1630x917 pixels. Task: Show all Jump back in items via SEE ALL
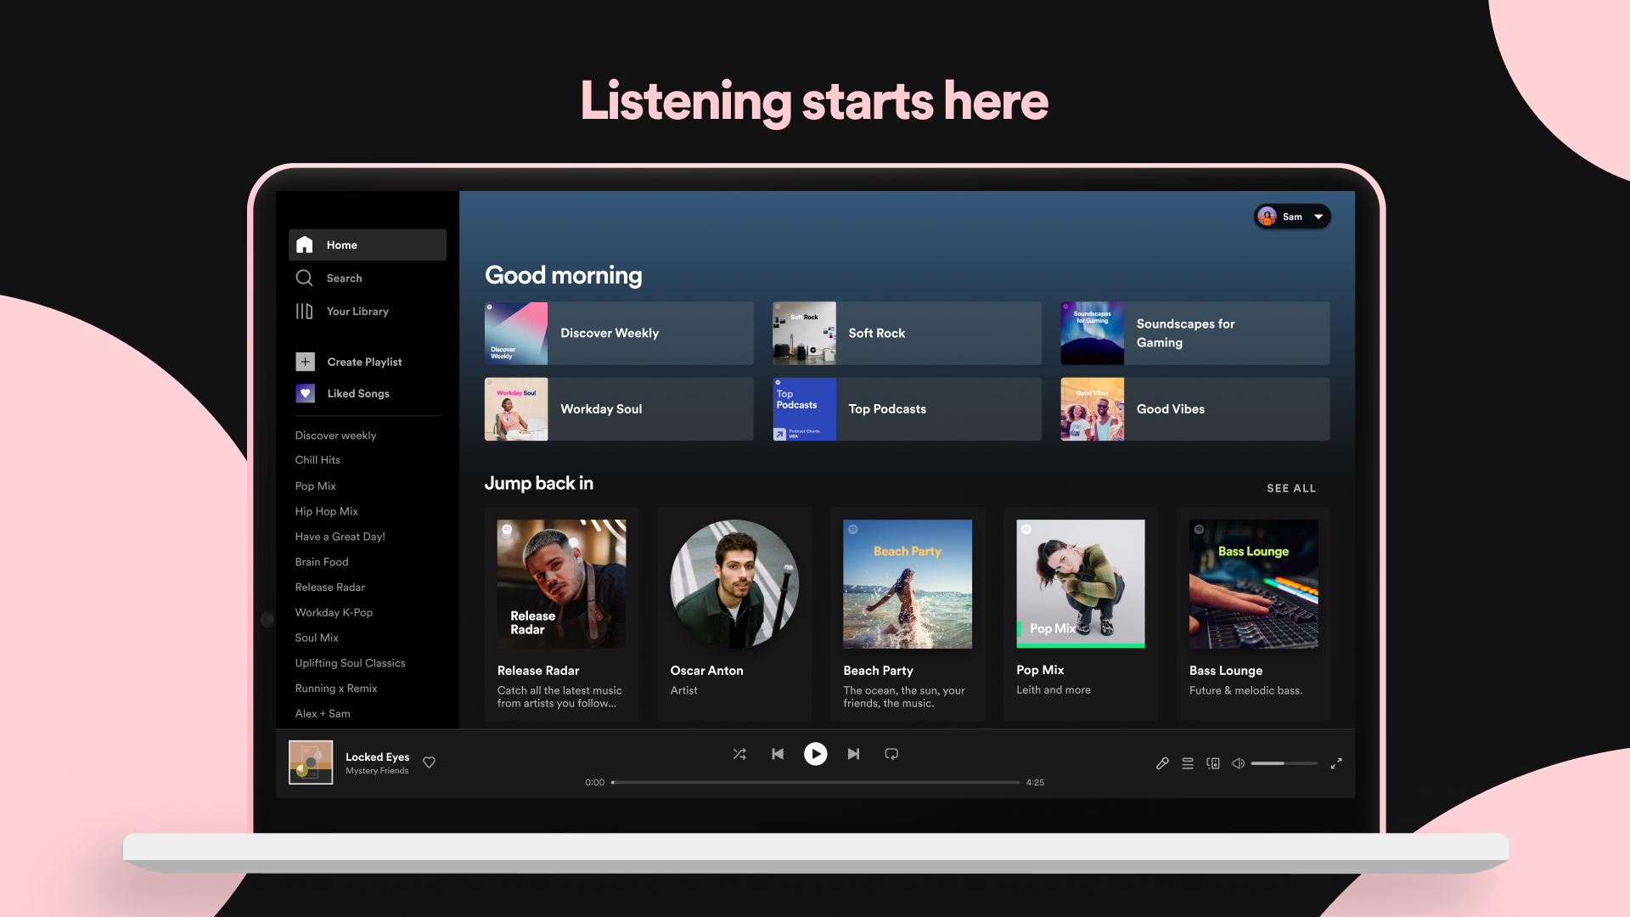pos(1291,488)
